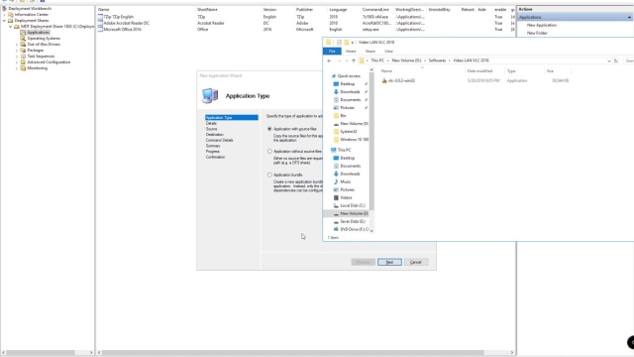Open the View tab in Explorer
Screen dimensions: 634x357
coord(388,52)
